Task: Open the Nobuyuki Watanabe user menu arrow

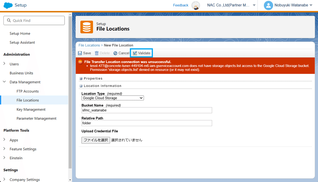Action: 311,6
